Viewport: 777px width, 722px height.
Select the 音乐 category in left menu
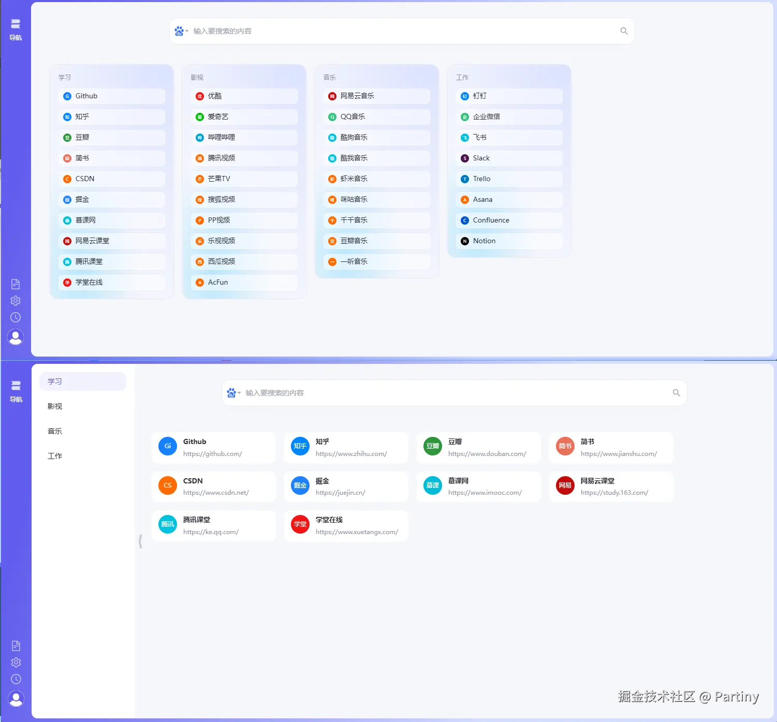[x=83, y=431]
